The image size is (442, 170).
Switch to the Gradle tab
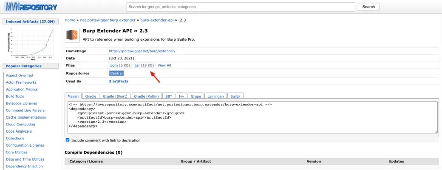(x=91, y=96)
